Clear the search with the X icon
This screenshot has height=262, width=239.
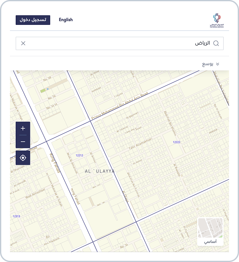tap(23, 43)
